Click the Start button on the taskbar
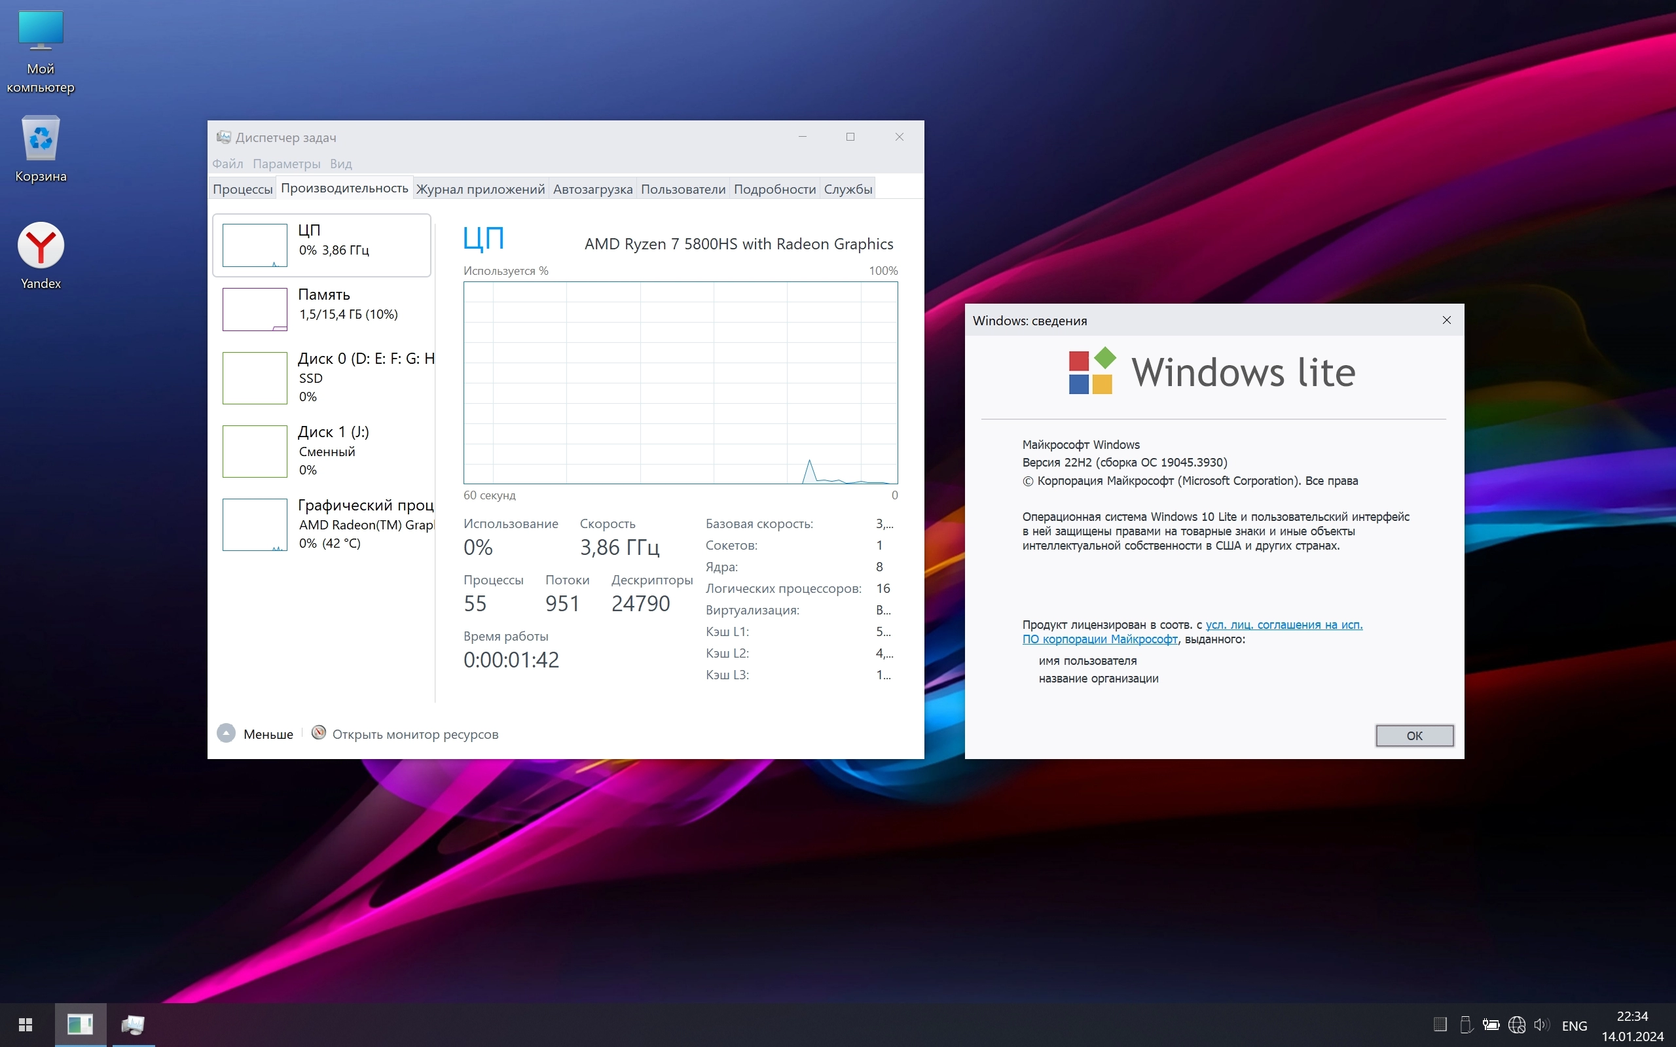 click(x=26, y=1024)
